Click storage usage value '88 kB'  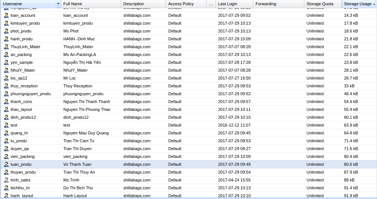(349, 180)
